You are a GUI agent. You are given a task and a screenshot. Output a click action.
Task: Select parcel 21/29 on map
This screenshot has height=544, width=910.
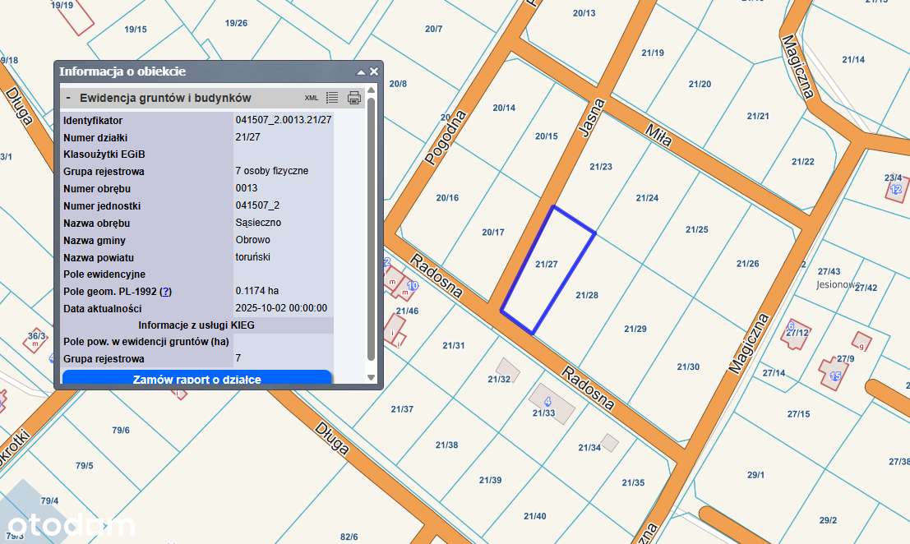click(x=635, y=329)
